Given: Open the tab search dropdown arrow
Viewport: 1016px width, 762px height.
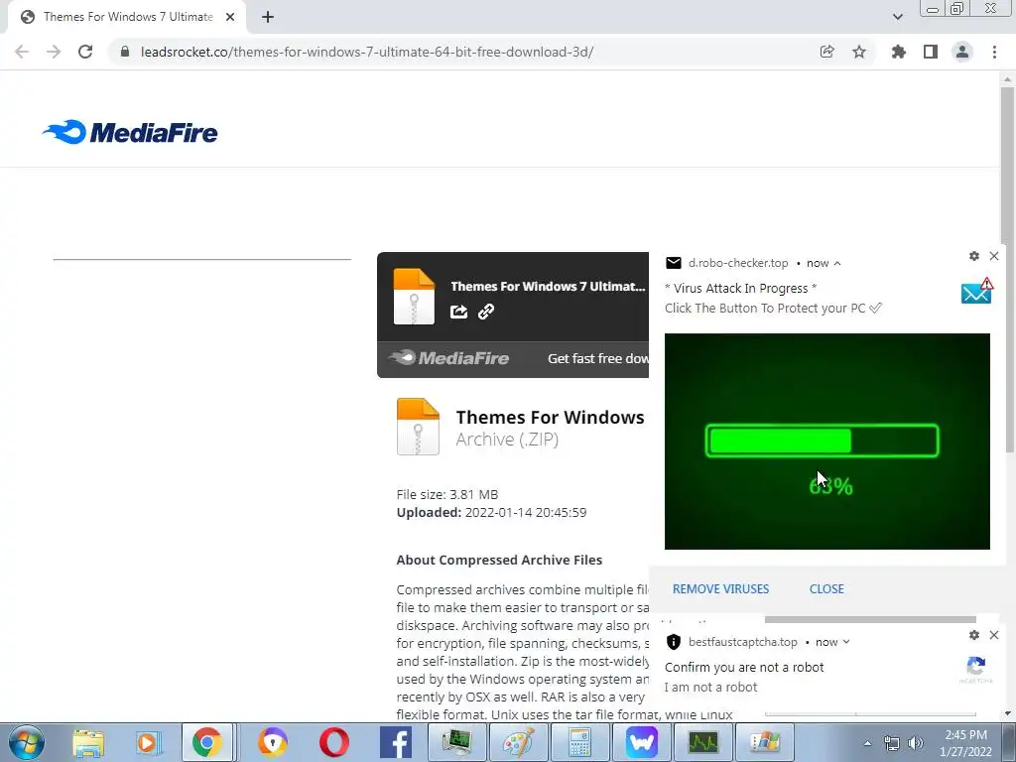Looking at the screenshot, I should coord(897,17).
